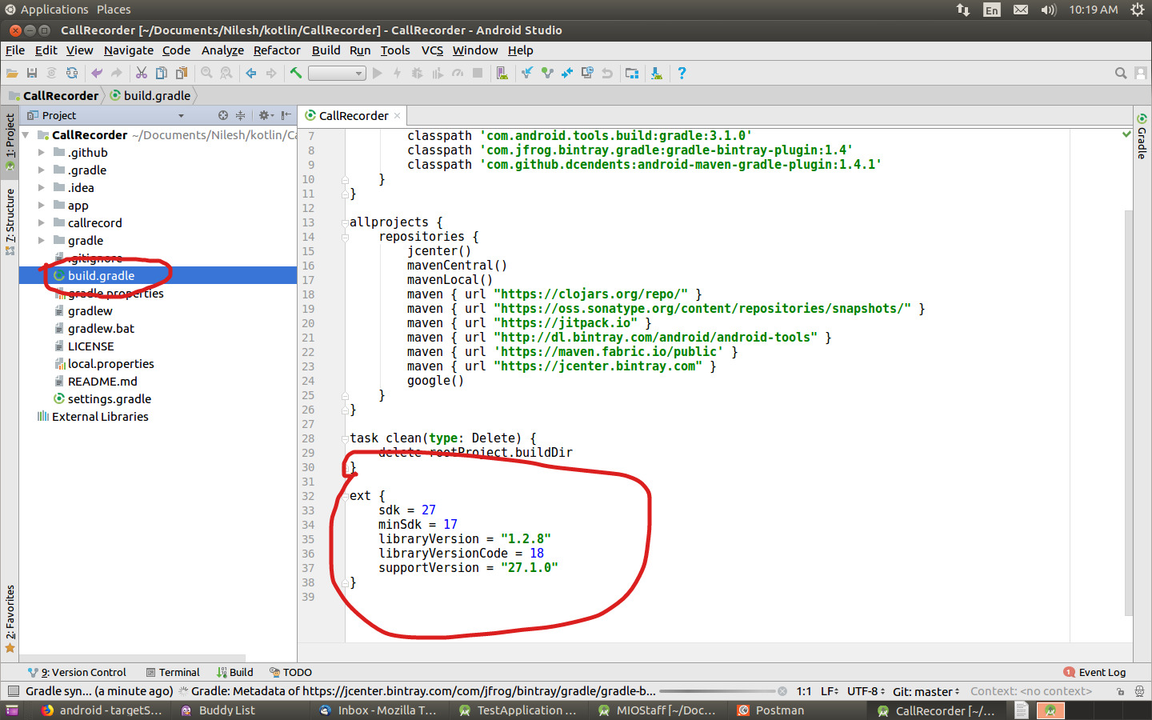Select settings.gradle in project tree
Screen dimensions: 1152x720
click(109, 398)
